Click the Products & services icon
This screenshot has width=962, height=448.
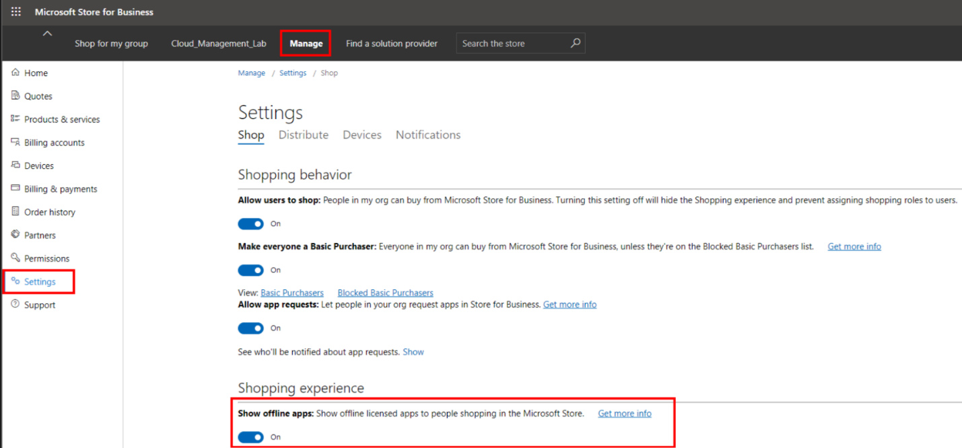tap(15, 119)
